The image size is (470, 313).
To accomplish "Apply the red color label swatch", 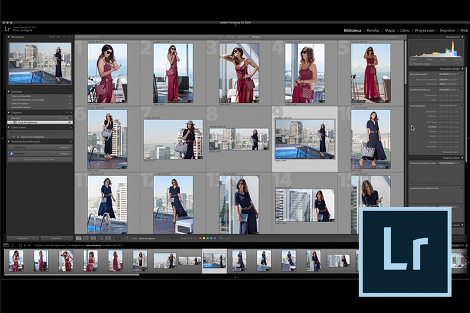I will pyautogui.click(x=200, y=238).
